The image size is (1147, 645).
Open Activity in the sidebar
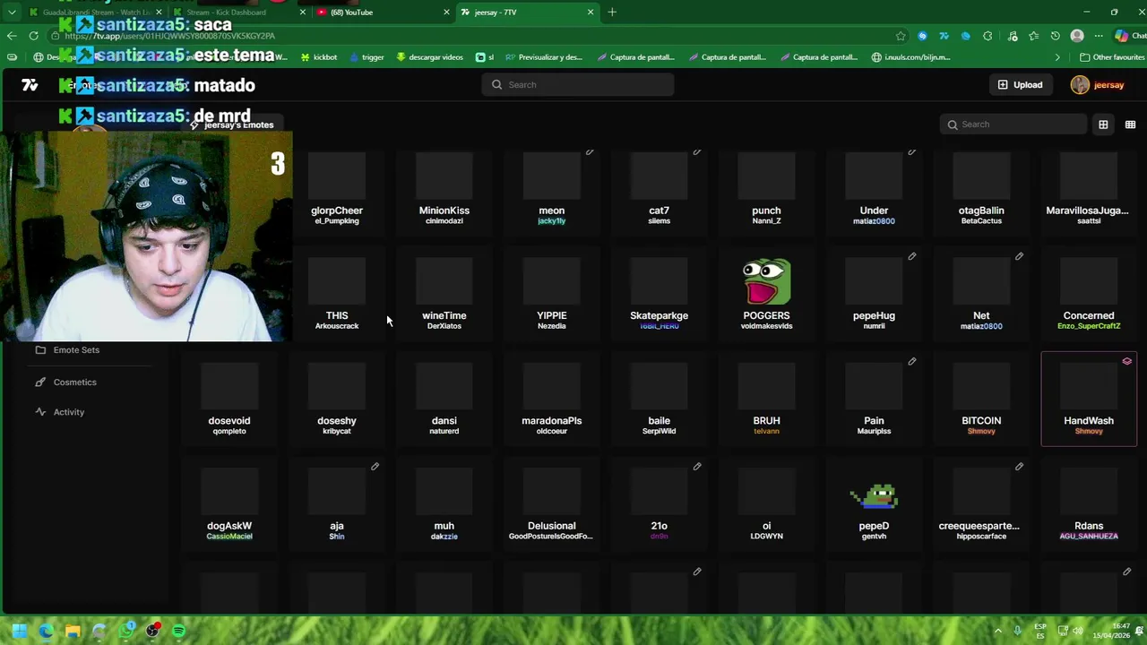(x=59, y=412)
